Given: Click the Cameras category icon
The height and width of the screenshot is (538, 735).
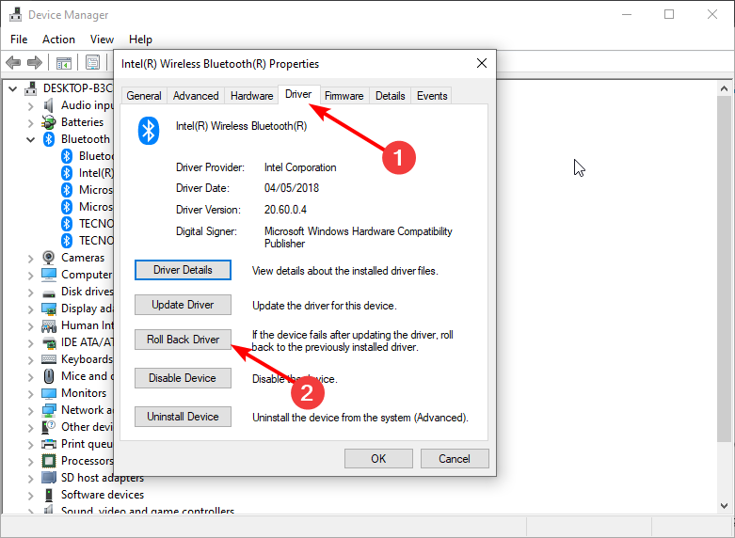Looking at the screenshot, I should (48, 258).
